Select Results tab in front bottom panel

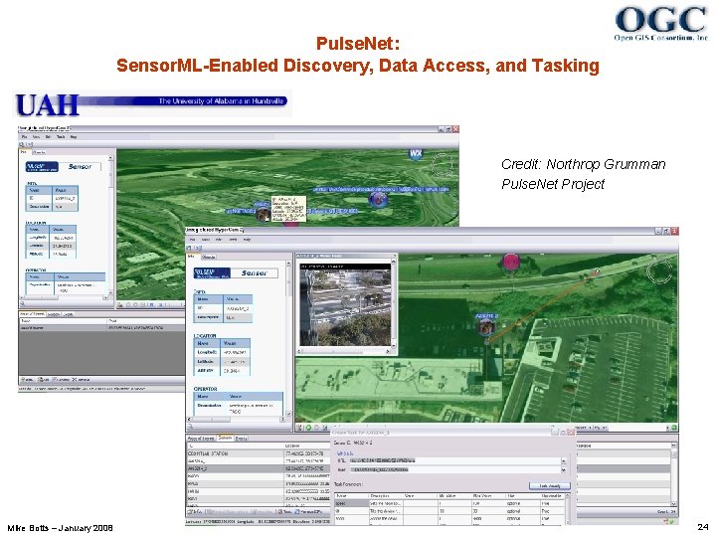[x=241, y=438]
